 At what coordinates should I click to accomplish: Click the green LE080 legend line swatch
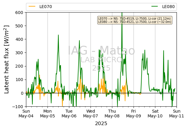click(x=155, y=7)
